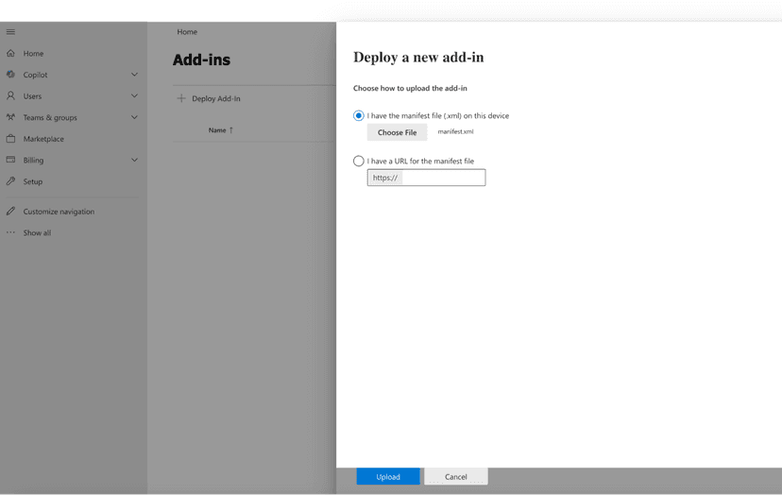Click the Teams & groups icon
Image resolution: width=782 pixels, height=495 pixels.
(x=10, y=117)
